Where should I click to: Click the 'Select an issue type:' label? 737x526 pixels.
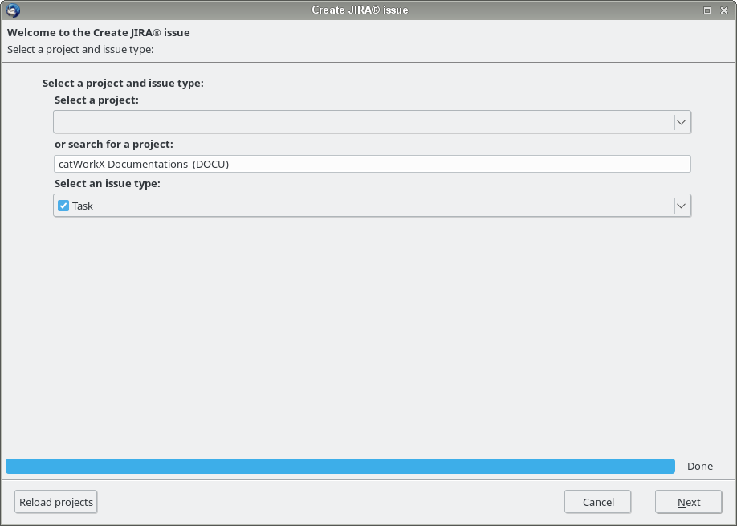point(107,184)
